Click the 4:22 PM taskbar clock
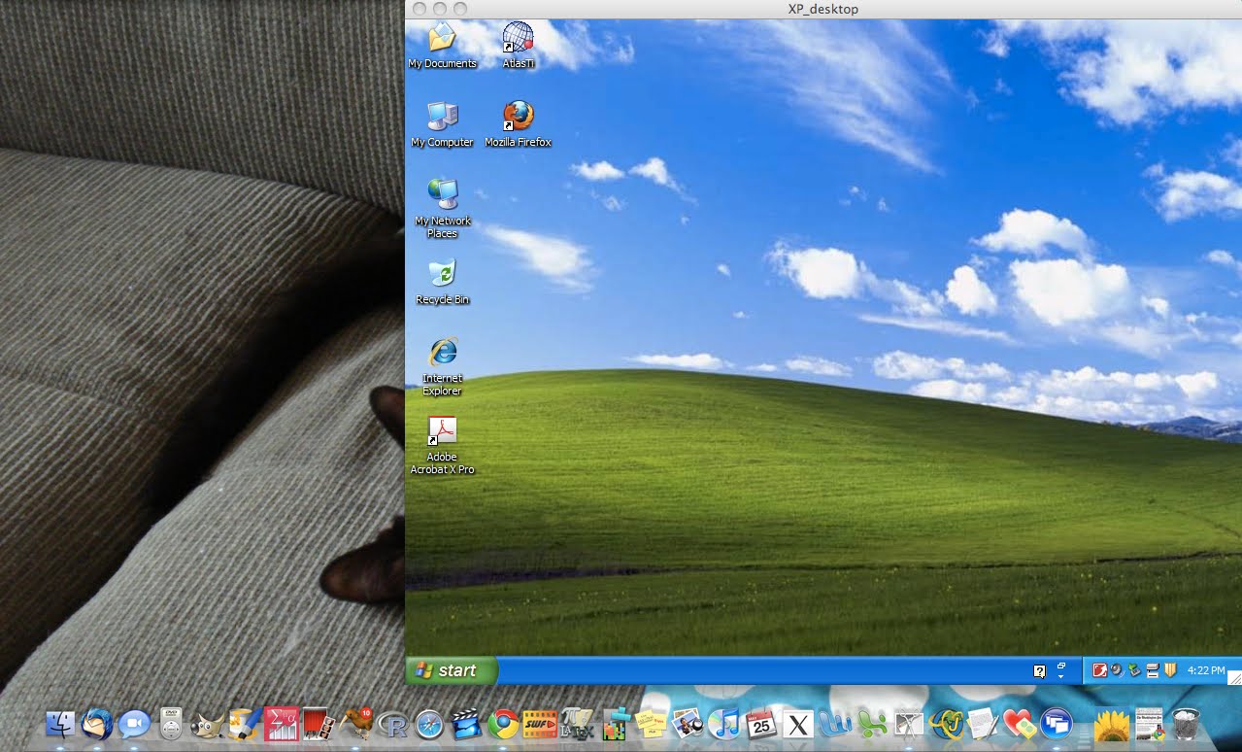Image resolution: width=1242 pixels, height=752 pixels. [1206, 670]
